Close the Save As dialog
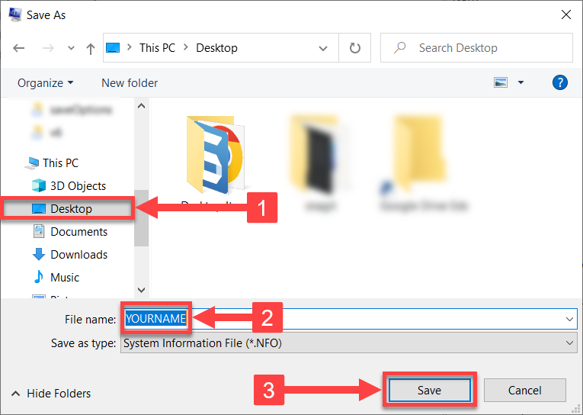Viewport: 583px width, 415px height. pos(566,15)
